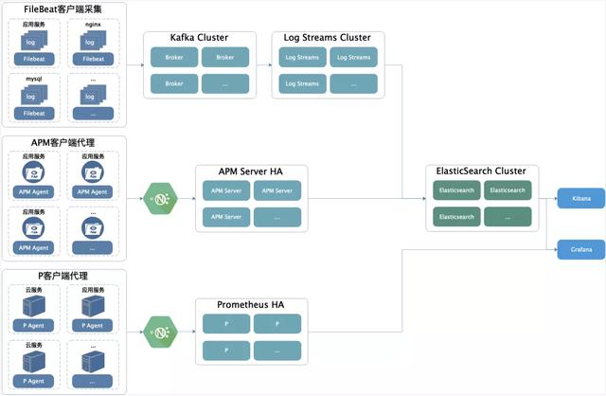
Task: Click the round agent icon above the APM ellipsis
Action: pyautogui.click(x=92, y=227)
